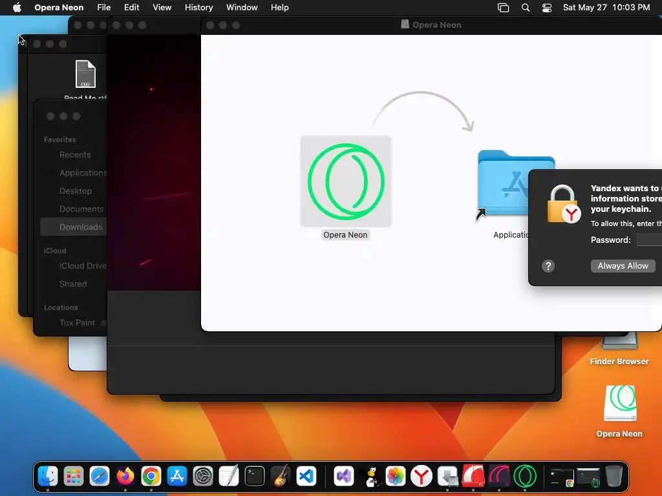Open the Window menu
Viewport: 662px width, 496px height.
pyautogui.click(x=242, y=8)
